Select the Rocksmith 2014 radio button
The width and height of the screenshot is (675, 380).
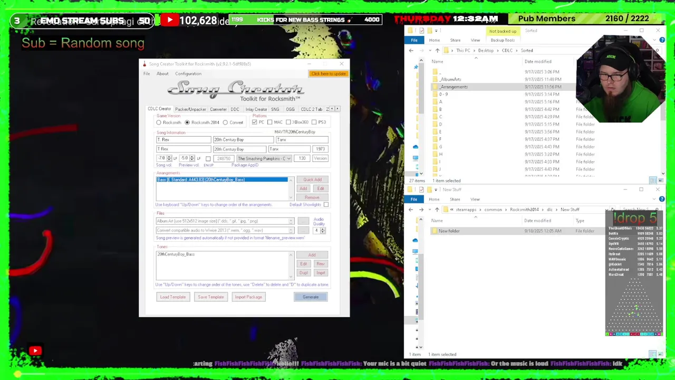pos(187,122)
